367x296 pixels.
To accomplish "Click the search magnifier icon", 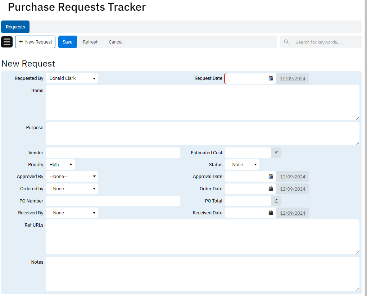I will click(286, 42).
